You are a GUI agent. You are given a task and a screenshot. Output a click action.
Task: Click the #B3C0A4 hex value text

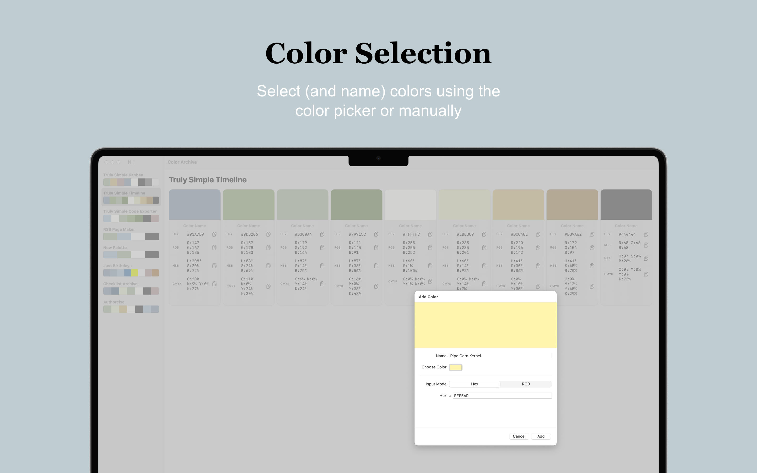(x=303, y=234)
